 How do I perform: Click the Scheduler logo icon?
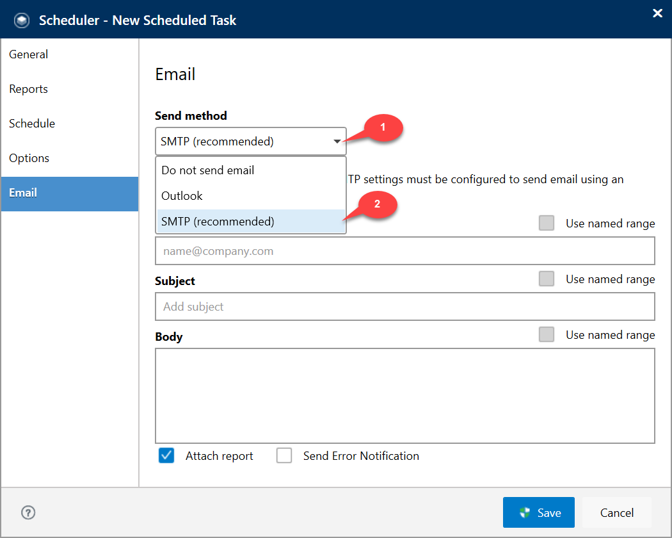pyautogui.click(x=21, y=20)
